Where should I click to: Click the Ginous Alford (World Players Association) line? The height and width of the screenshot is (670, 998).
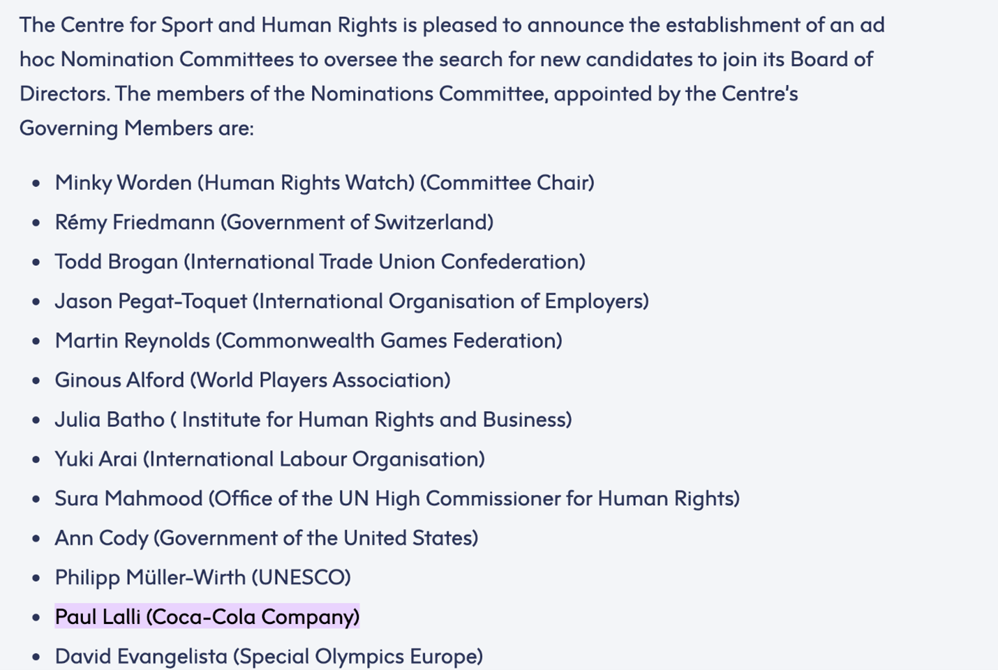[x=252, y=380]
